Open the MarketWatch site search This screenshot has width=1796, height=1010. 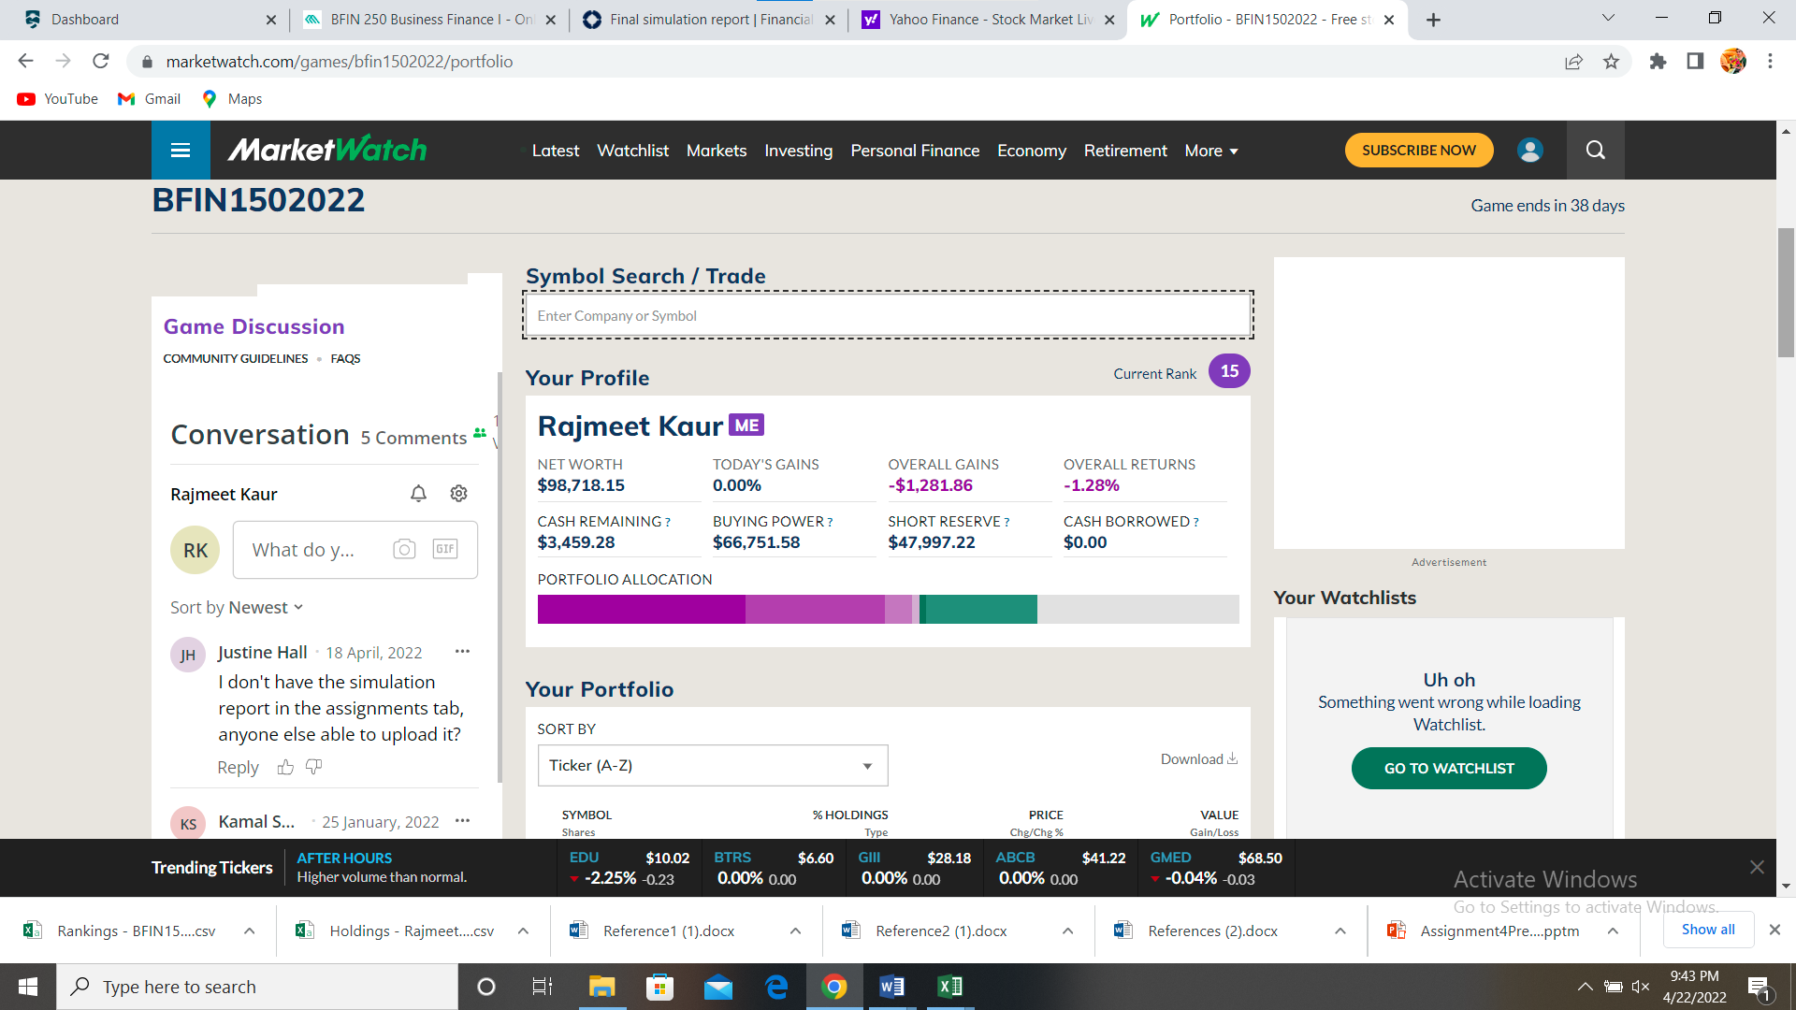tap(1595, 151)
